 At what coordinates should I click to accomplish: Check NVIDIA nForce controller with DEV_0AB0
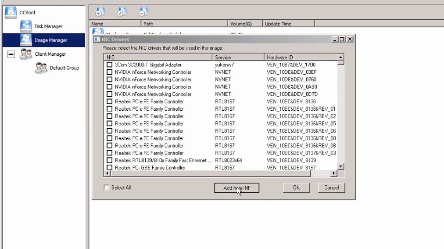[110, 87]
